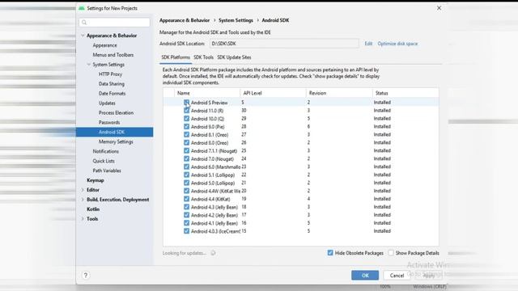
Task: Click the Android 4.4W (KitKat Wear) row name
Action: [x=215, y=191]
